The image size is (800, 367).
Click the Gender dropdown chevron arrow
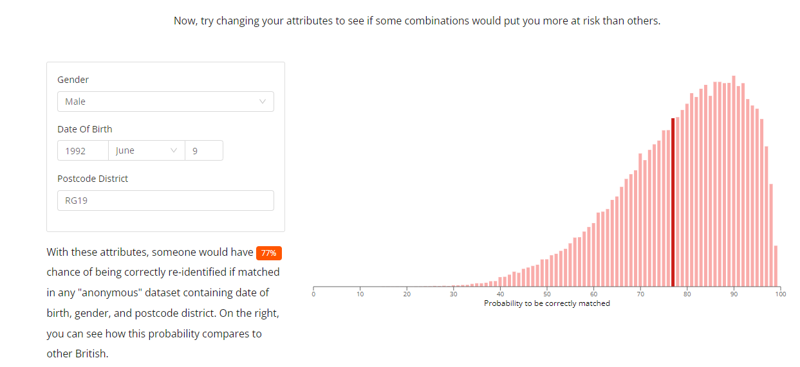(262, 102)
